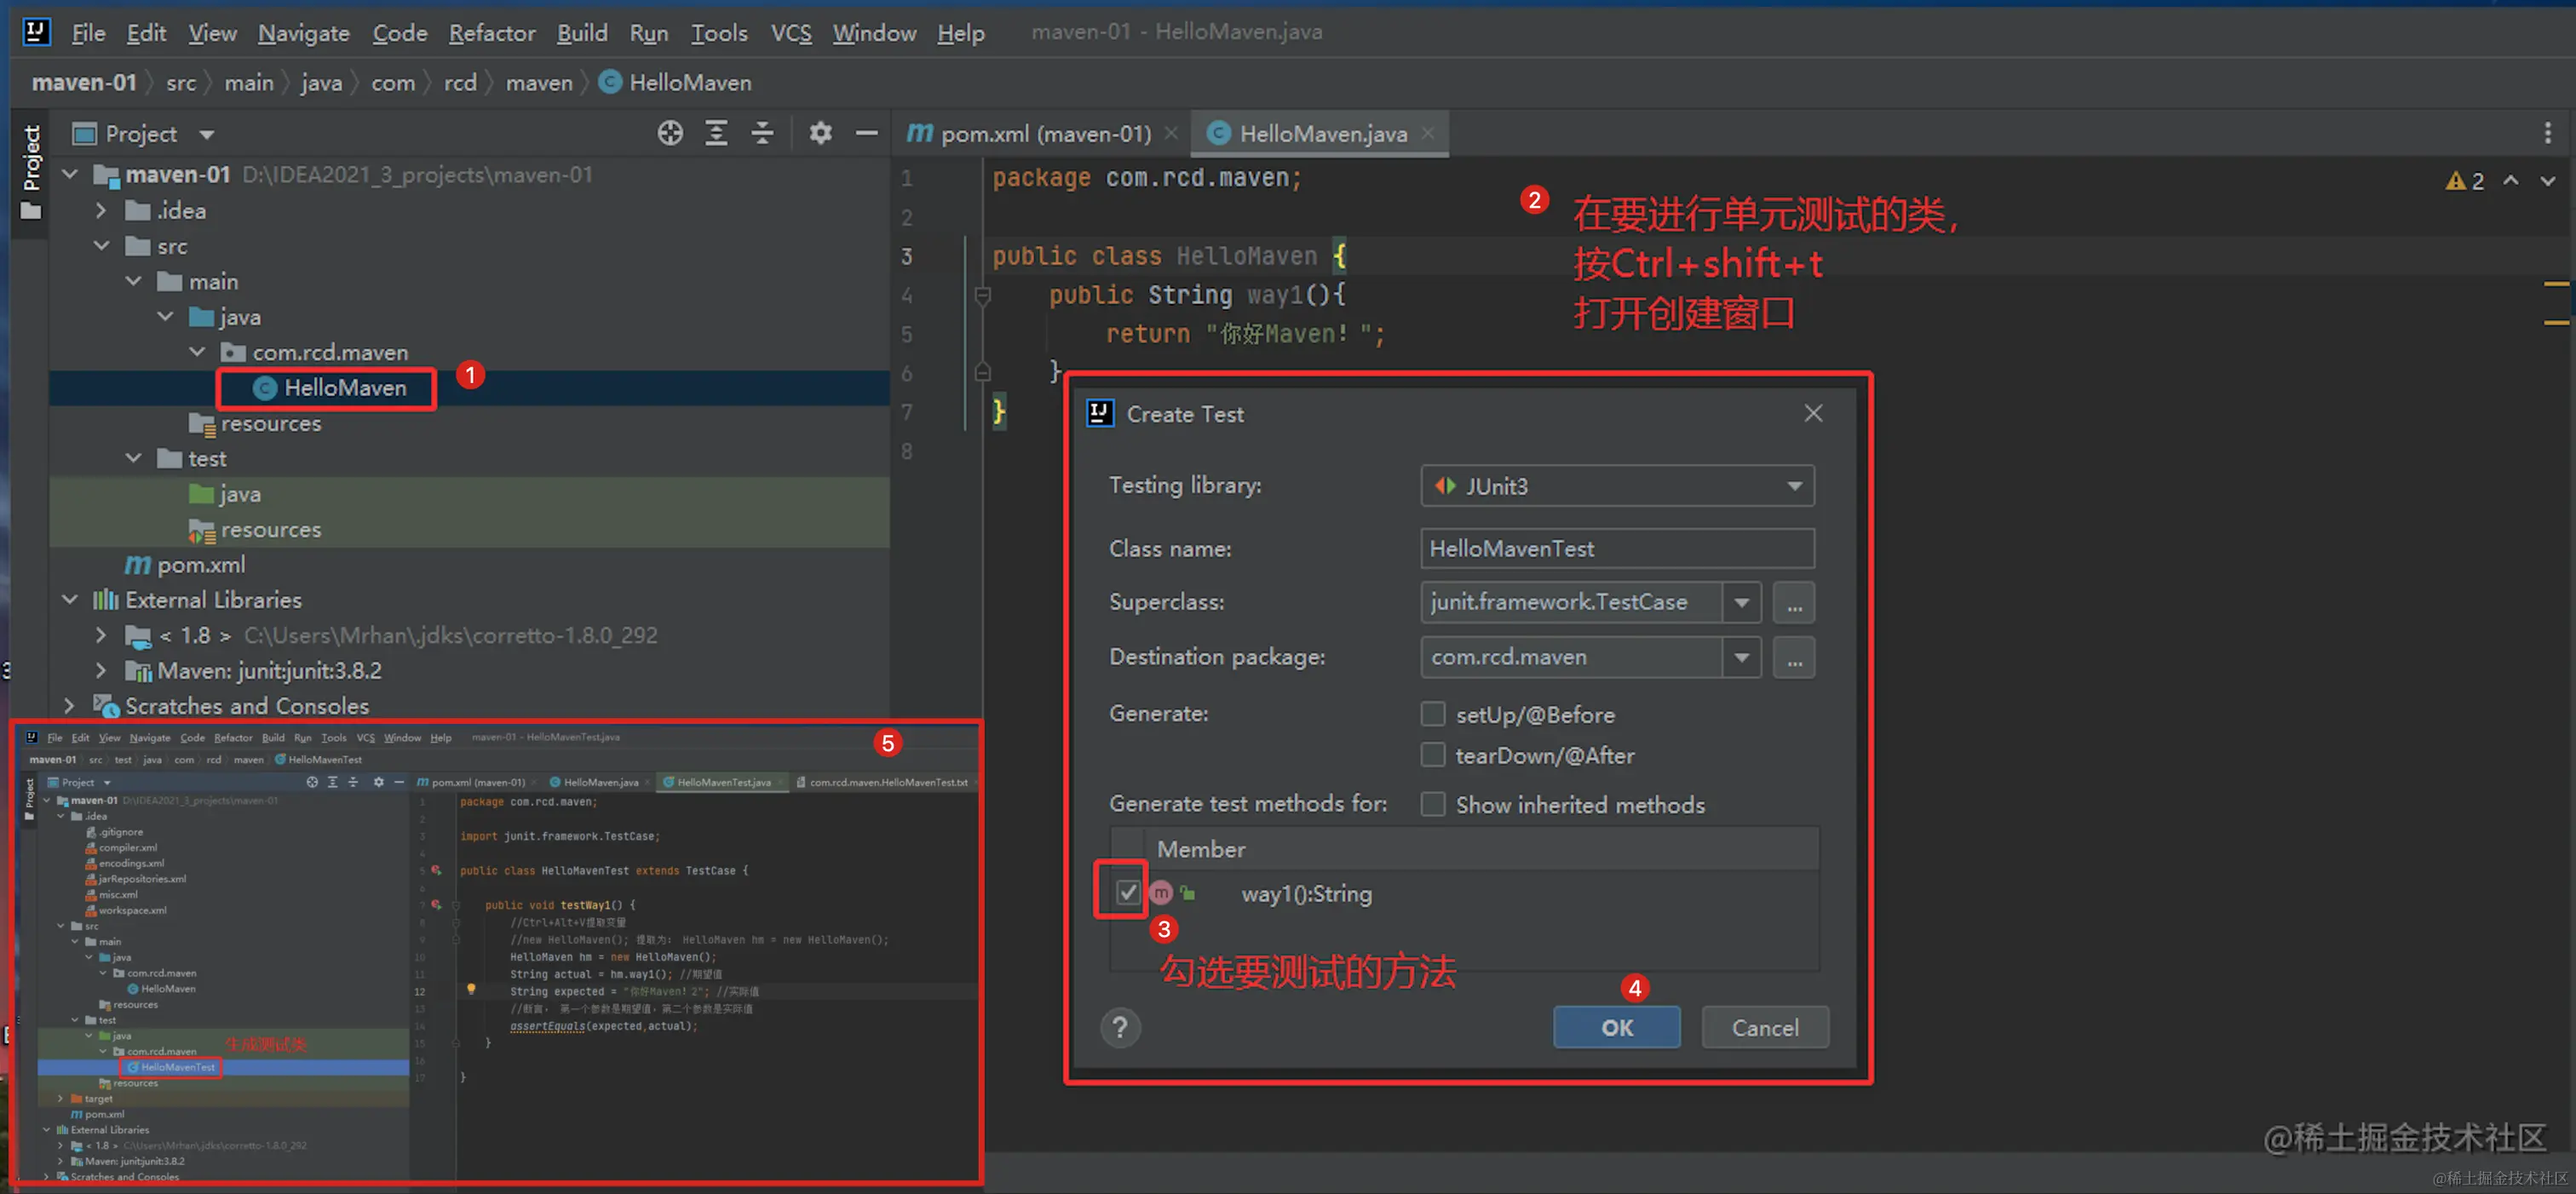
Task: Open Destination package dropdown arrow
Action: [x=1741, y=658]
